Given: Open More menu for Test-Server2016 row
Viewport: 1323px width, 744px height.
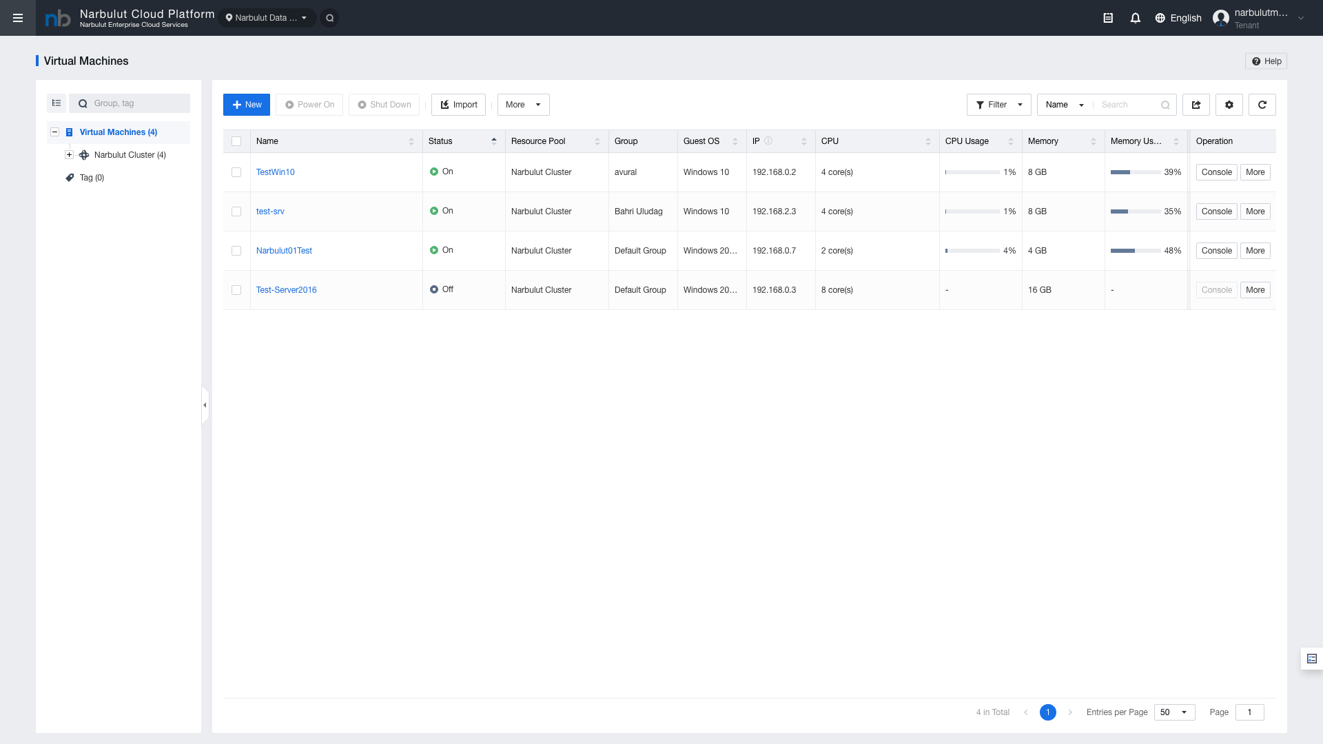Looking at the screenshot, I should click(x=1255, y=290).
